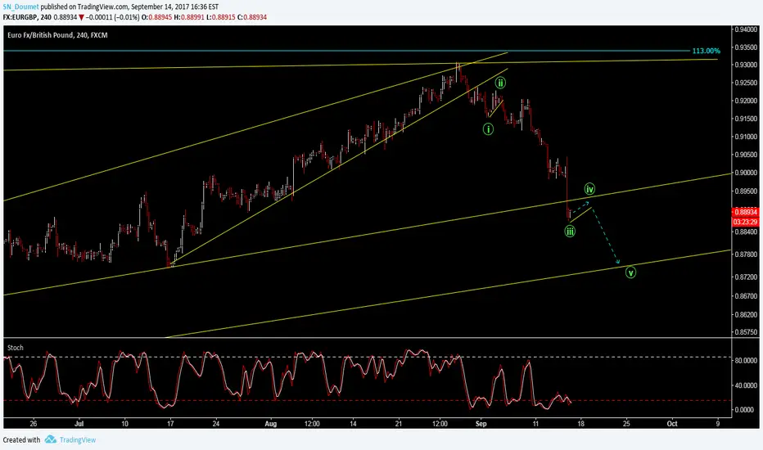
Task: Click the green wave v circle label
Action: [x=630, y=272]
